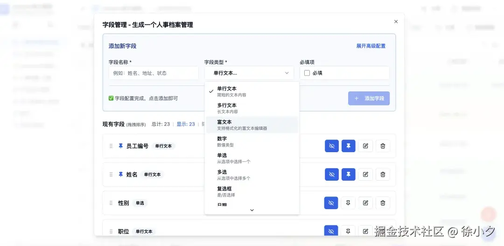
Task: Edit the 职位 field
Action: [365, 231]
